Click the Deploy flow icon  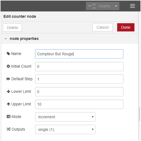click(x=92, y=6)
